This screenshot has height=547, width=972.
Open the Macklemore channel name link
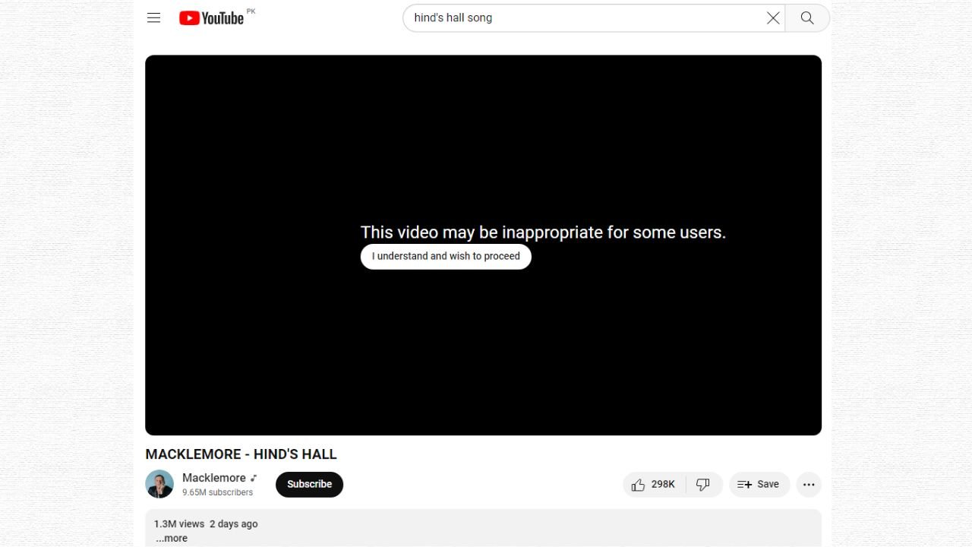[x=214, y=478]
